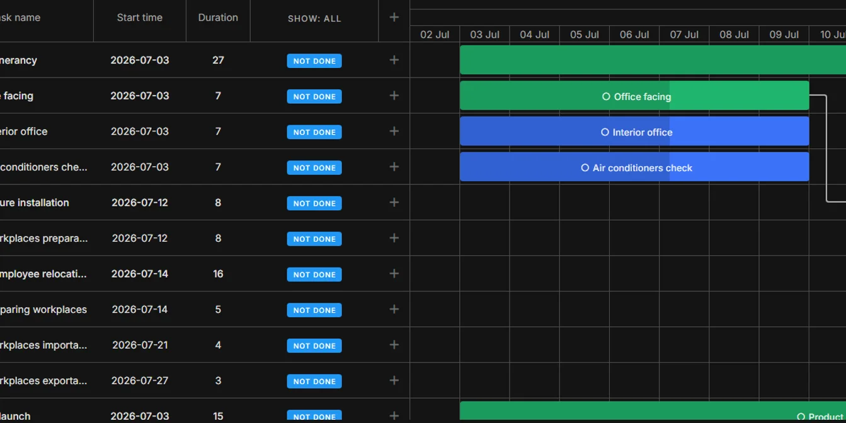Sort by the Start time column header
Viewport: 846px width, 423px height.
140,18
